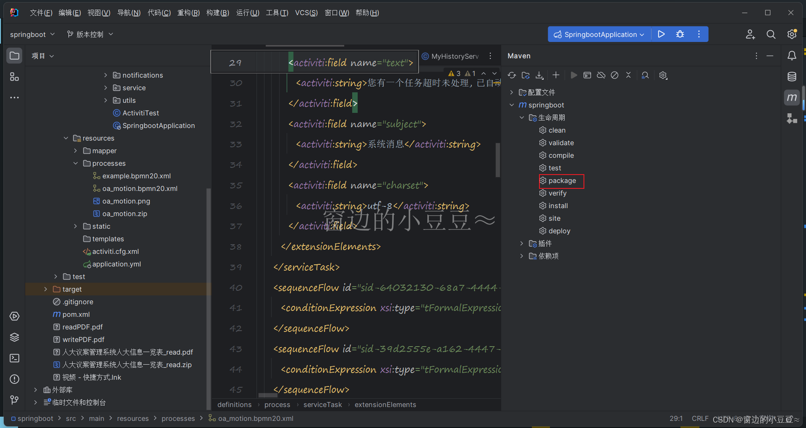Image resolution: width=806 pixels, height=428 pixels.
Task: Switch to MyHistoryServ editor tab
Action: [x=450, y=56]
